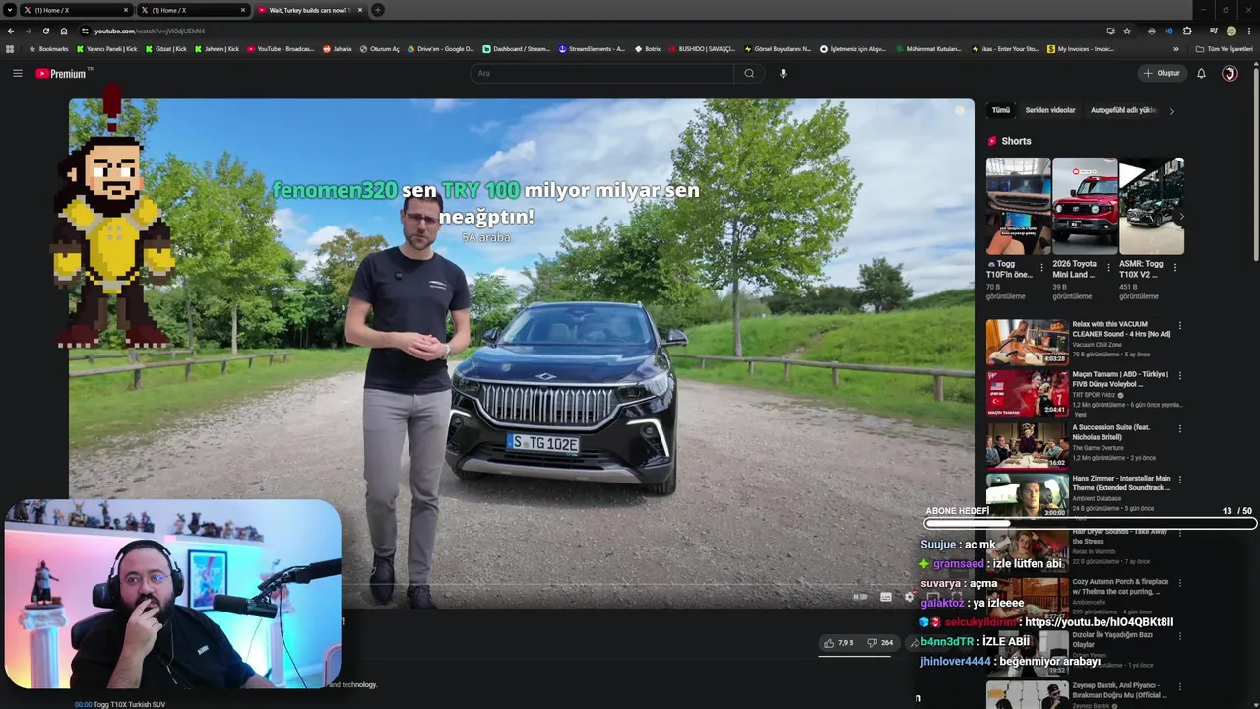Toggle the autoplay switch in the player

[x=860, y=597]
